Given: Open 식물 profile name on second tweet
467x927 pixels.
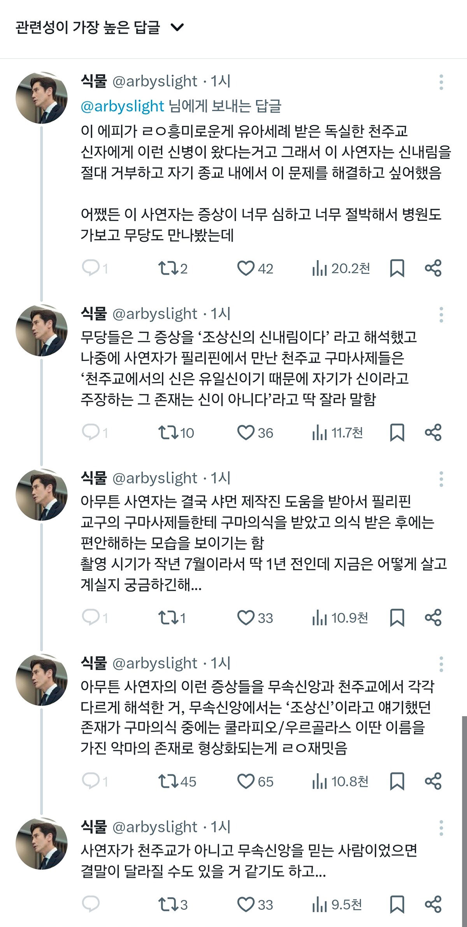Looking at the screenshot, I should 94,313.
